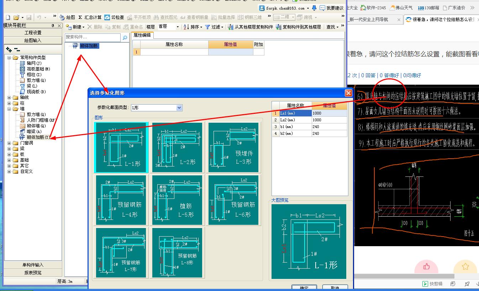Click the Ls2(mm) property row value
Screen dimensions: 479x291
tap(329, 120)
